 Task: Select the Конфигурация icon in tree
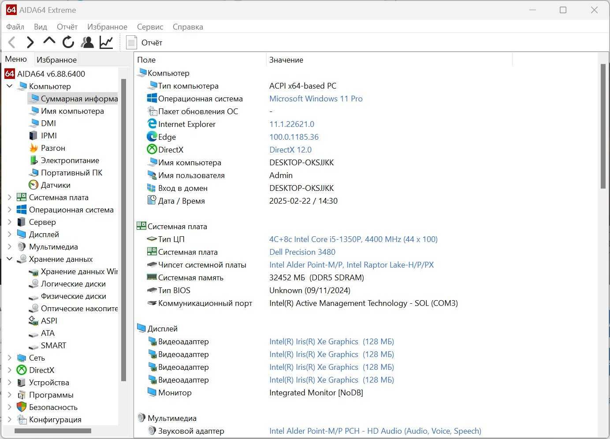(x=22, y=420)
